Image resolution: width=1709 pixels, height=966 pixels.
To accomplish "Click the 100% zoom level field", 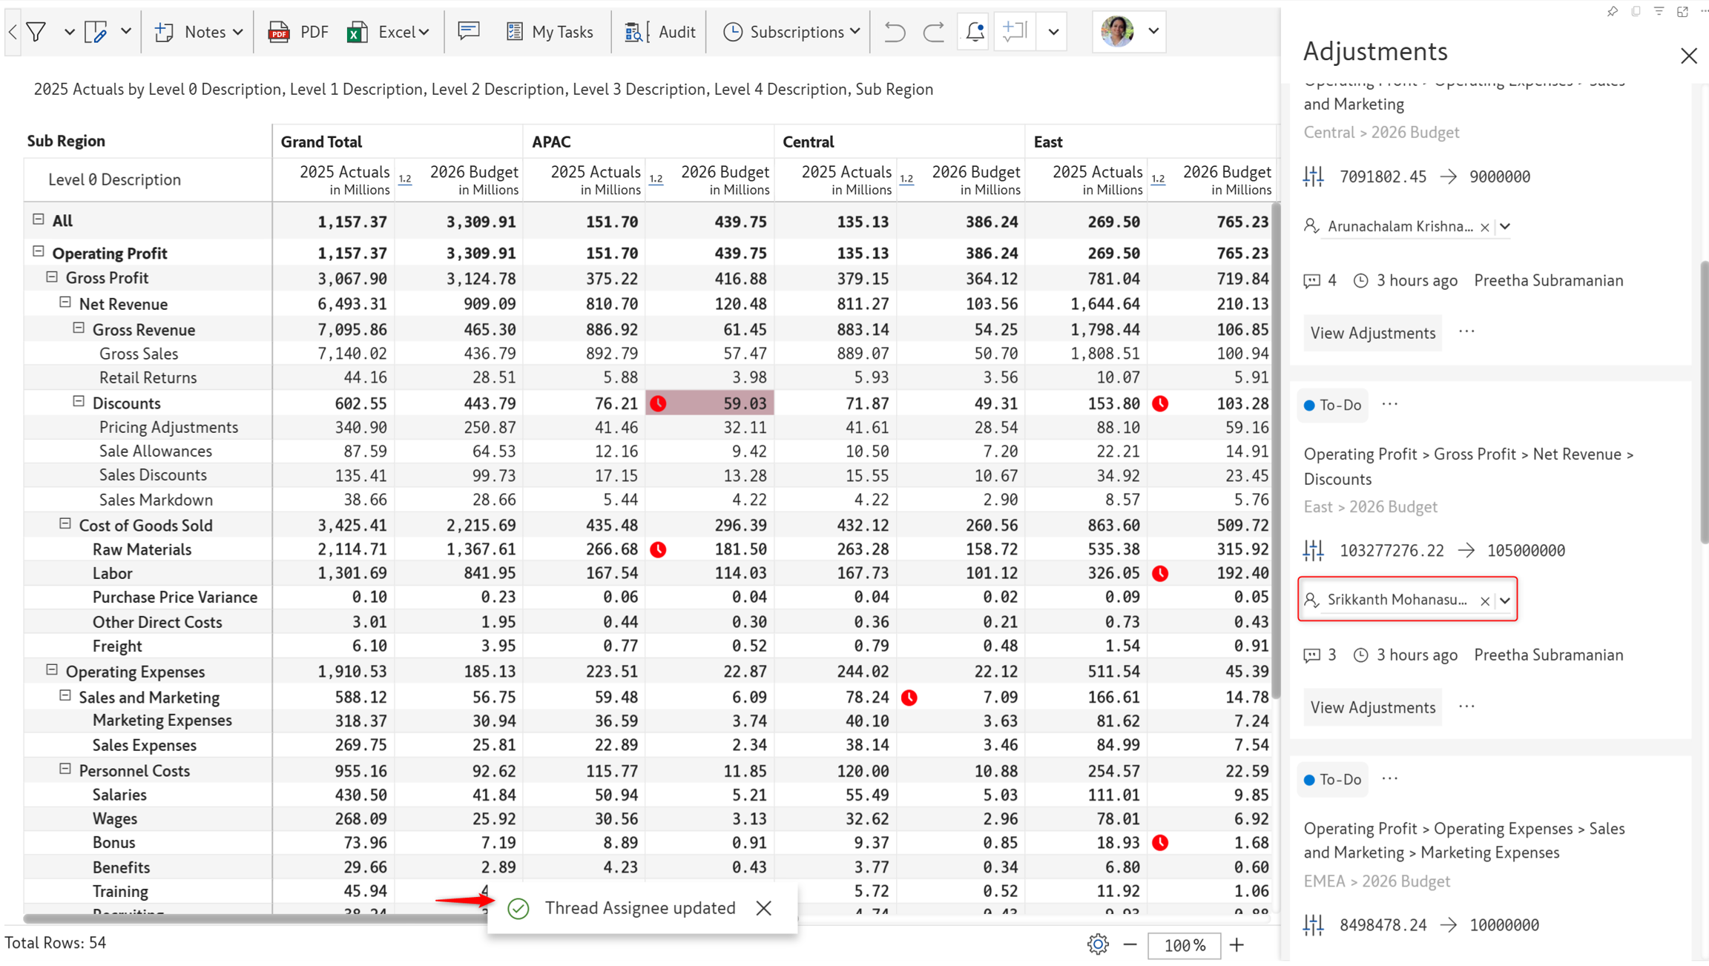I will [x=1184, y=945].
